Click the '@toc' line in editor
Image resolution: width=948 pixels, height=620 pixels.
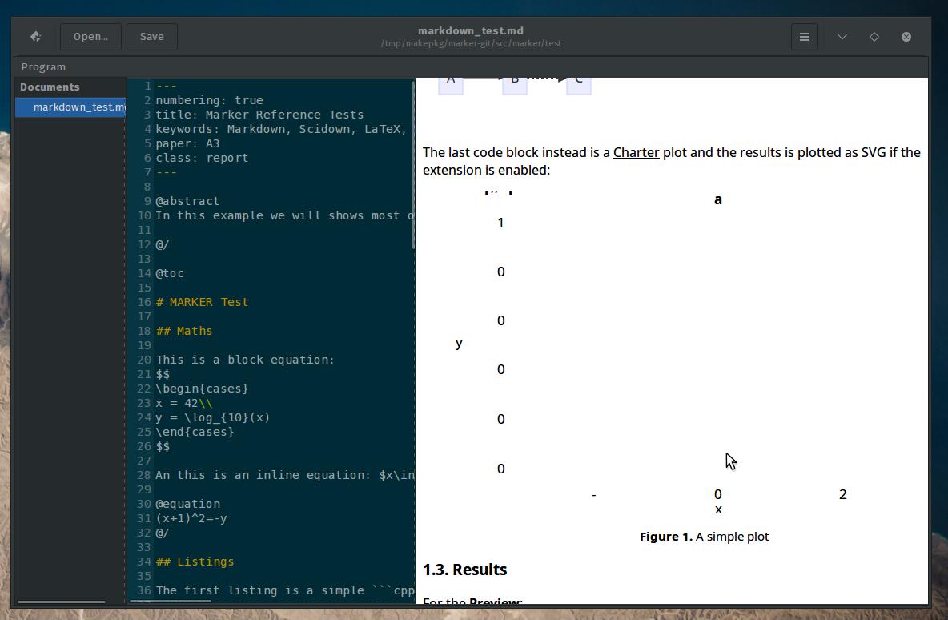169,273
